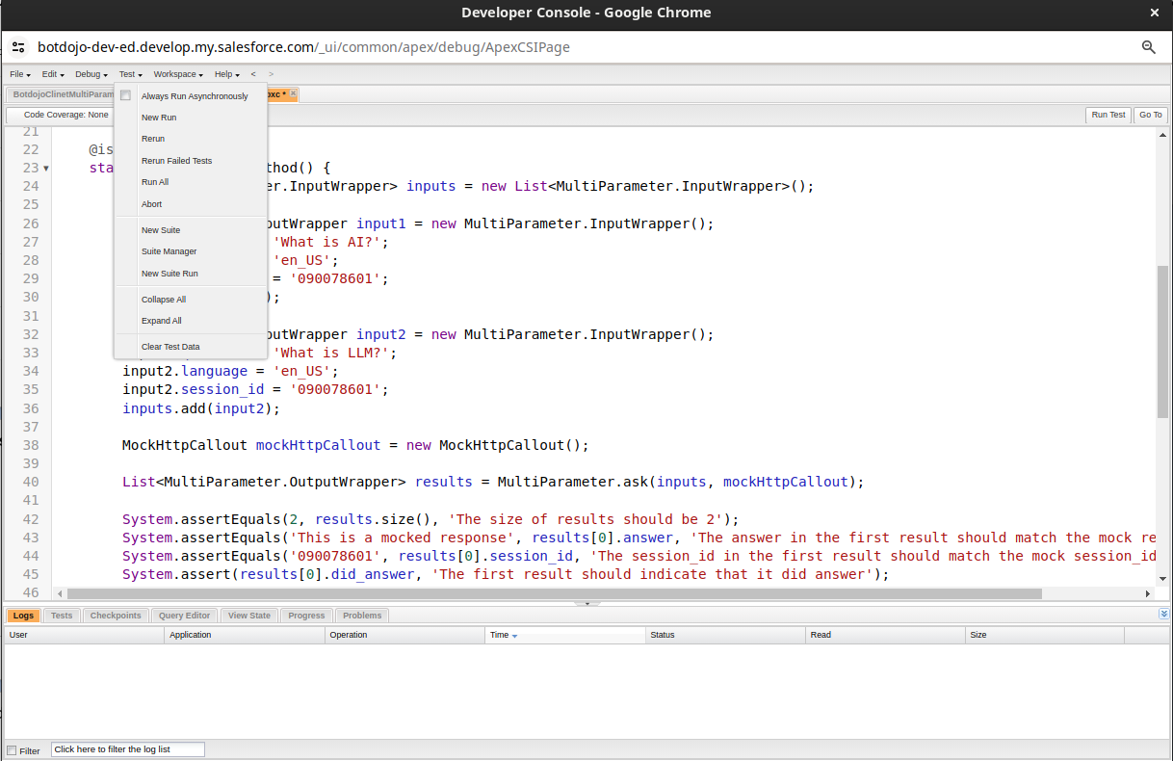Open the Checkpoints tab
The image size is (1173, 761).
tap(116, 616)
